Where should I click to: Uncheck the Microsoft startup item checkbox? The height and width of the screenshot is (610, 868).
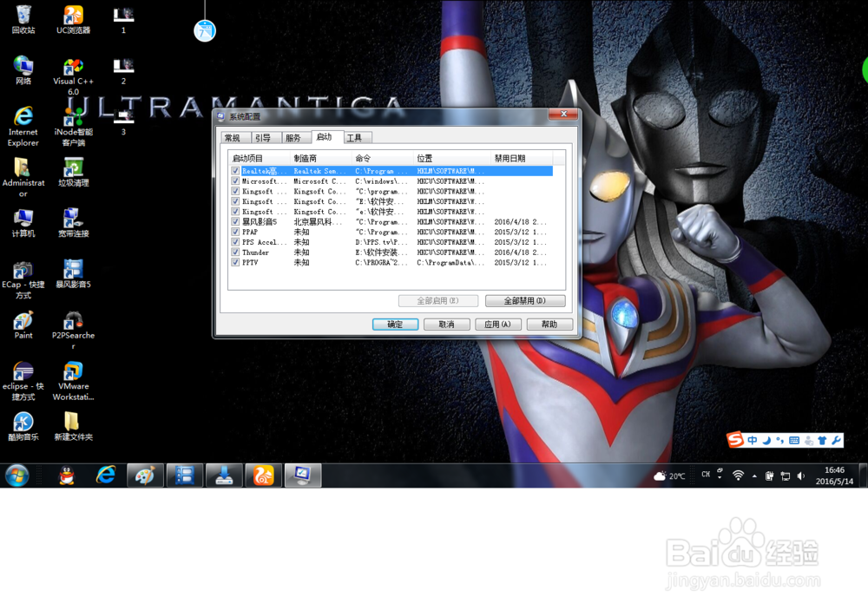235,181
